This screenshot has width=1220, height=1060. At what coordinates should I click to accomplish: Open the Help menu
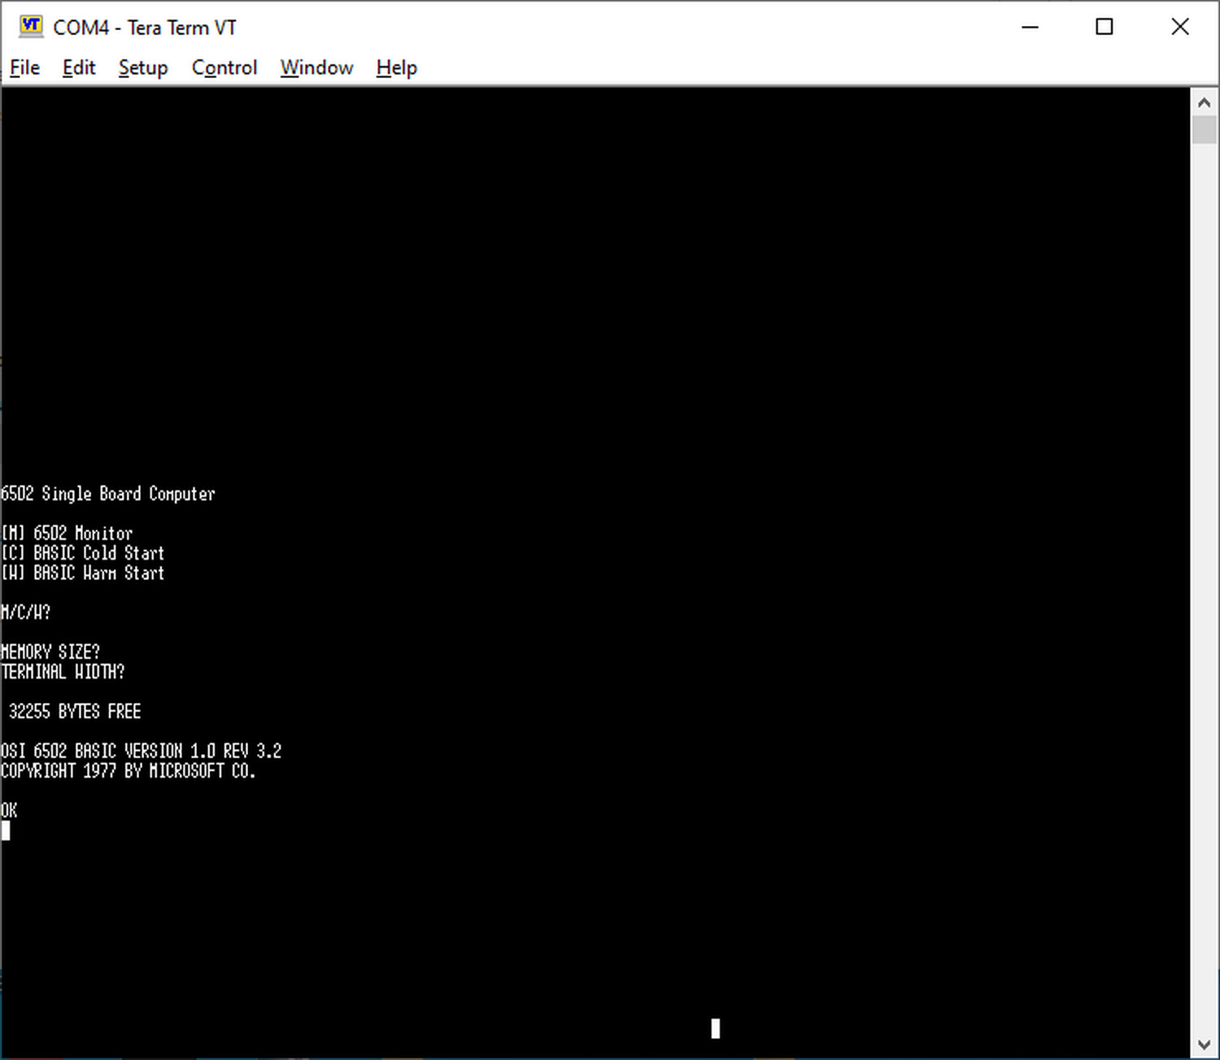[x=397, y=68]
